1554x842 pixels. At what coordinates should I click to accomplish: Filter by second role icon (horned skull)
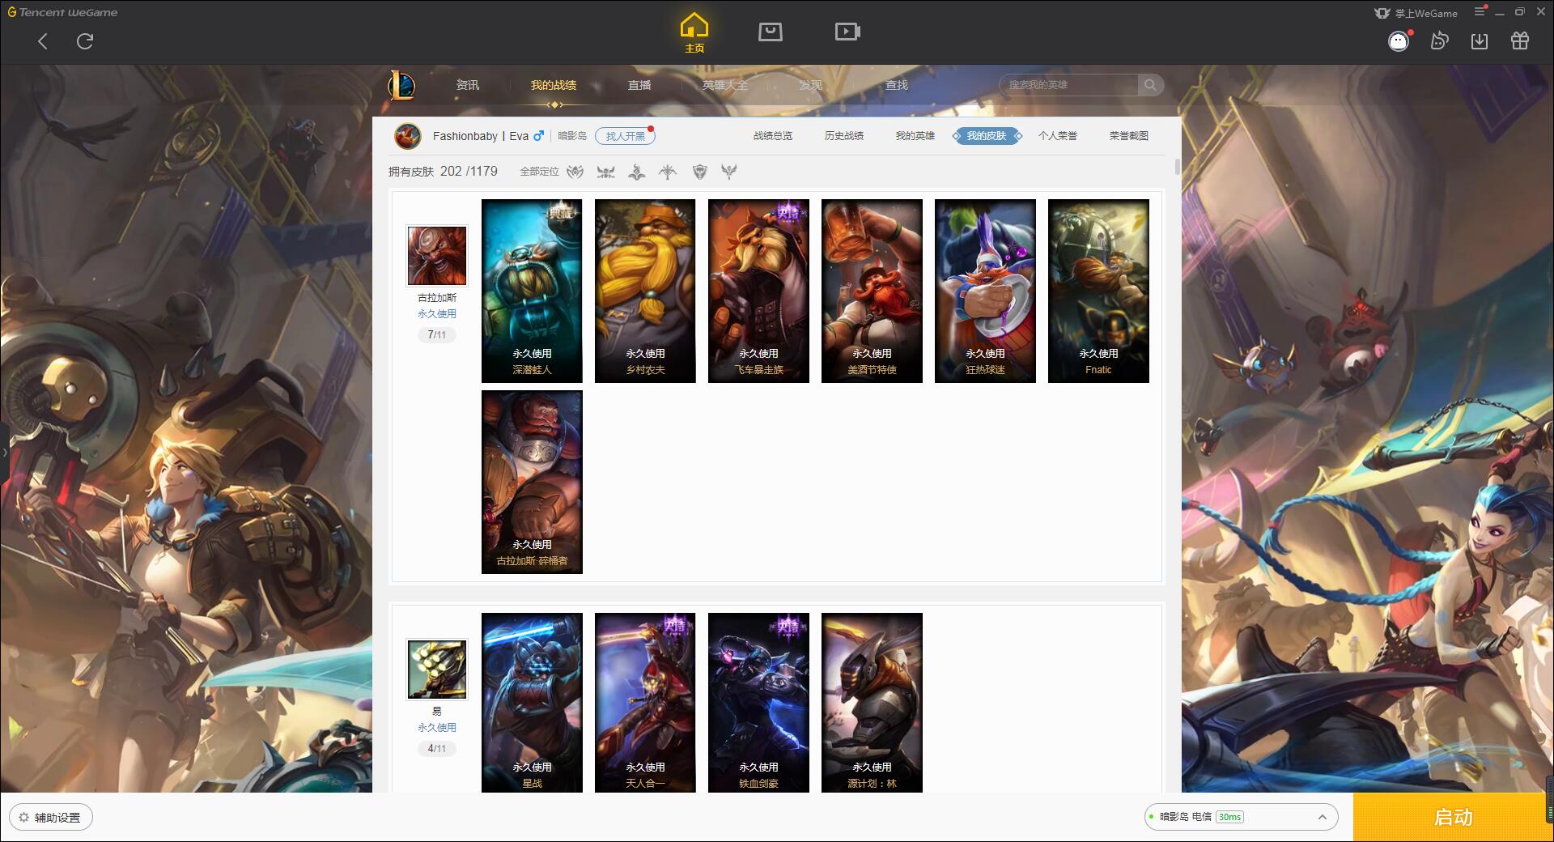click(605, 172)
